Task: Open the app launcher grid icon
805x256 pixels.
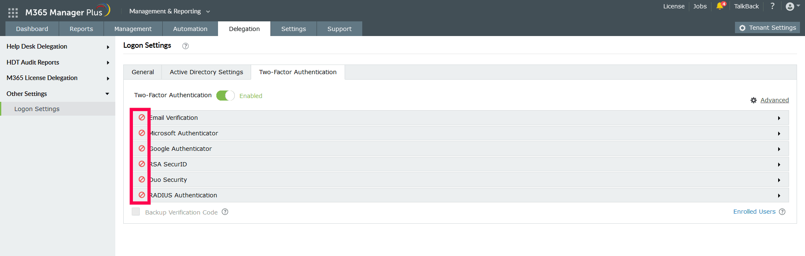Action: [13, 13]
